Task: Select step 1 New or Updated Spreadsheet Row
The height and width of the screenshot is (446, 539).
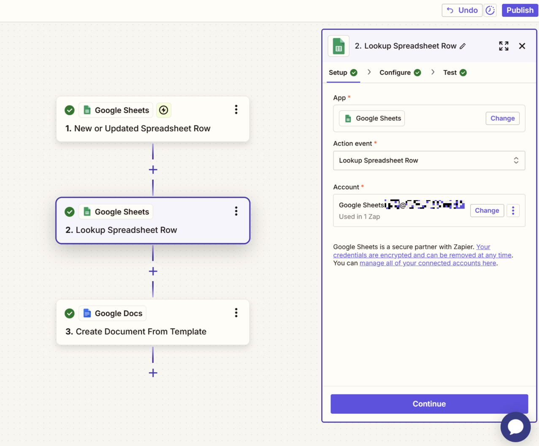Action: coord(153,119)
